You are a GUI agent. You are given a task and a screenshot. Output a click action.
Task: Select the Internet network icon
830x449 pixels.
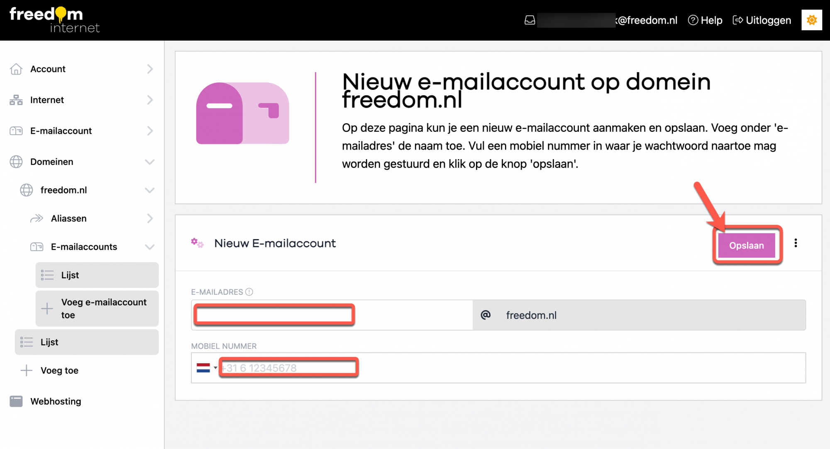click(x=16, y=100)
